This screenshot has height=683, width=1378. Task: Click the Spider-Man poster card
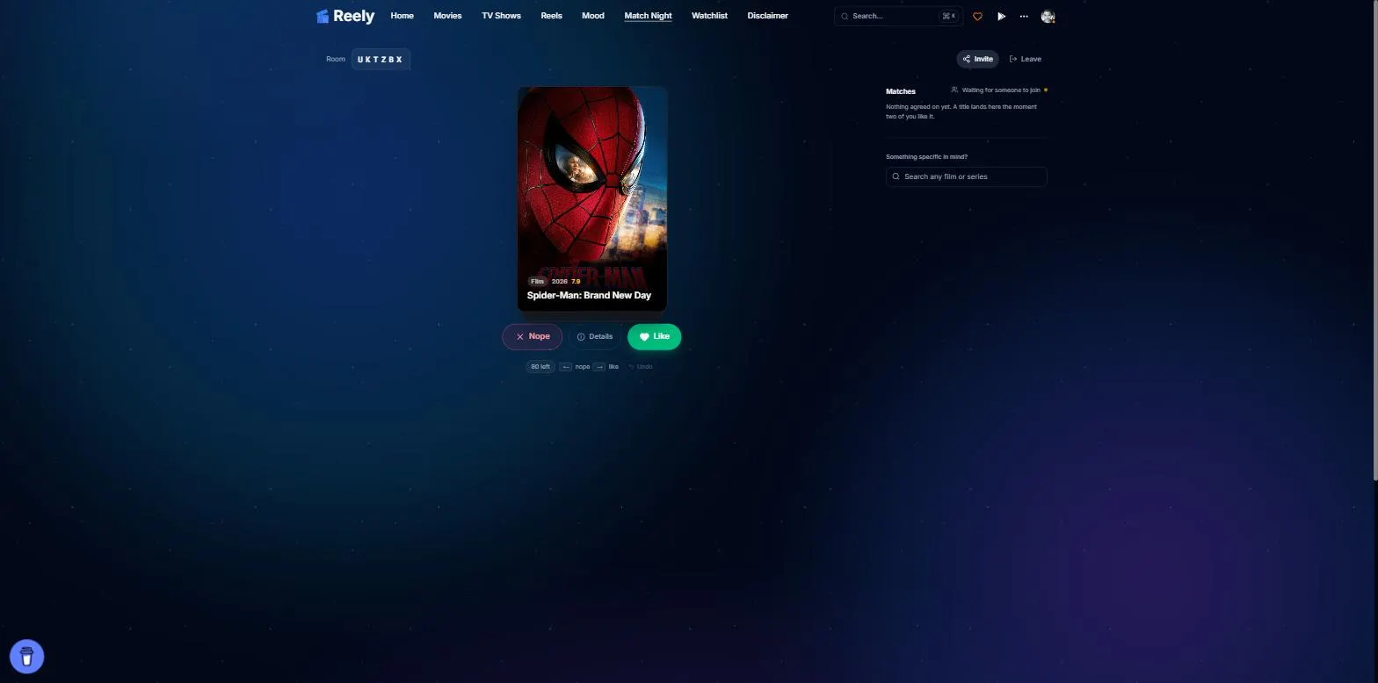point(592,198)
